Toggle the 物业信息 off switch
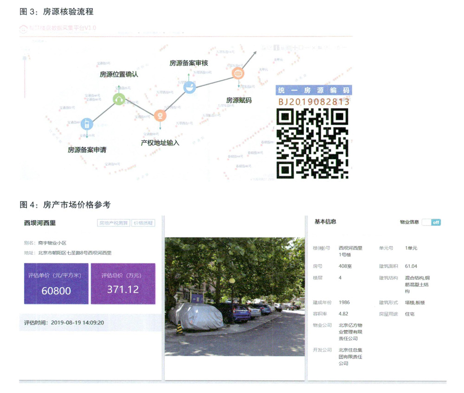The width and height of the screenshot is (464, 393). click(x=432, y=222)
